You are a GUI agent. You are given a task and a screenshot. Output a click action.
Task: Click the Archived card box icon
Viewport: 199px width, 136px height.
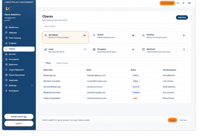click(143, 49)
